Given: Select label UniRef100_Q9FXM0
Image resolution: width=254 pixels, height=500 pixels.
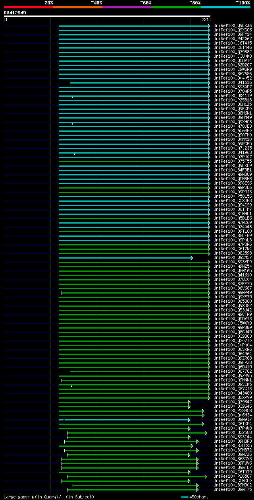Looking at the screenshot, I should (233, 109).
